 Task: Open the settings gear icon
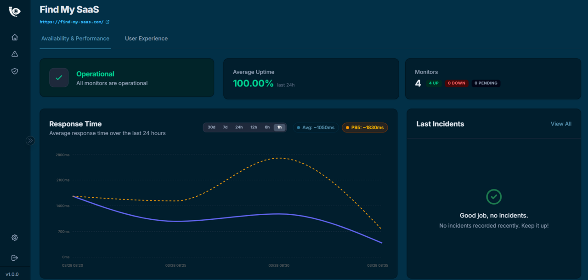(15, 238)
